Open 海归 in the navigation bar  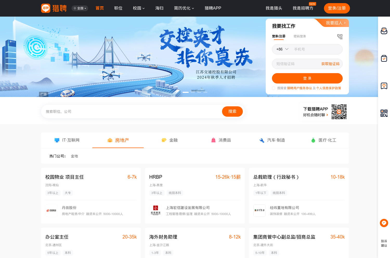coord(159,8)
